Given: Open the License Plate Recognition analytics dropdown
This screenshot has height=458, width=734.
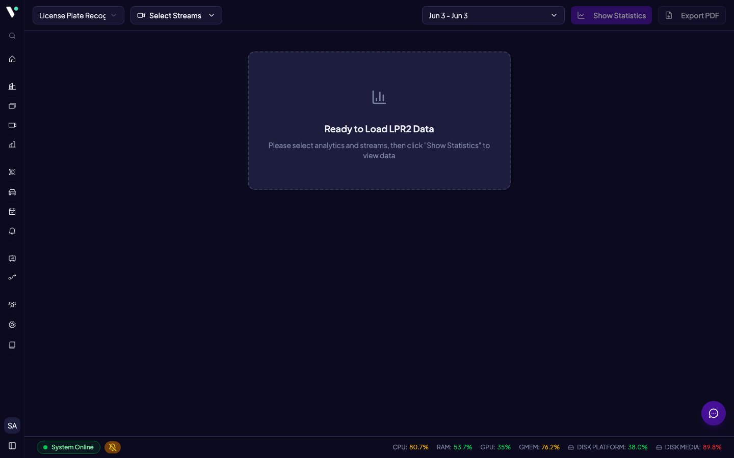Looking at the screenshot, I should [78, 15].
